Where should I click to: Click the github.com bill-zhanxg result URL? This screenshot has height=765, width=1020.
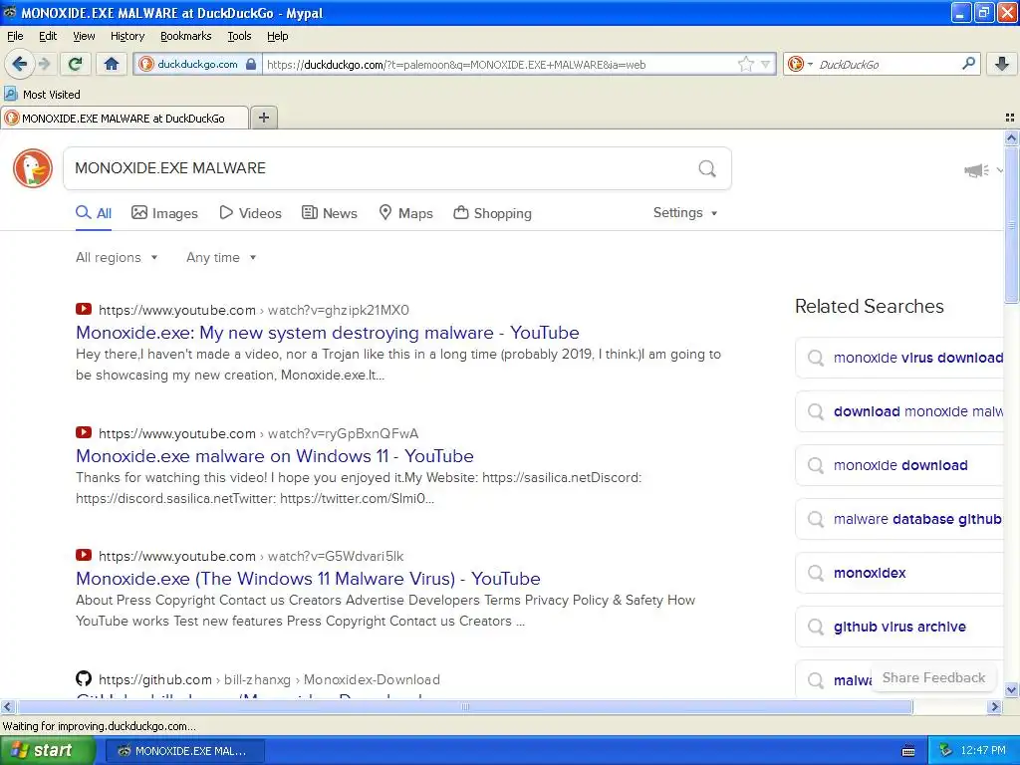pyautogui.click(x=269, y=679)
